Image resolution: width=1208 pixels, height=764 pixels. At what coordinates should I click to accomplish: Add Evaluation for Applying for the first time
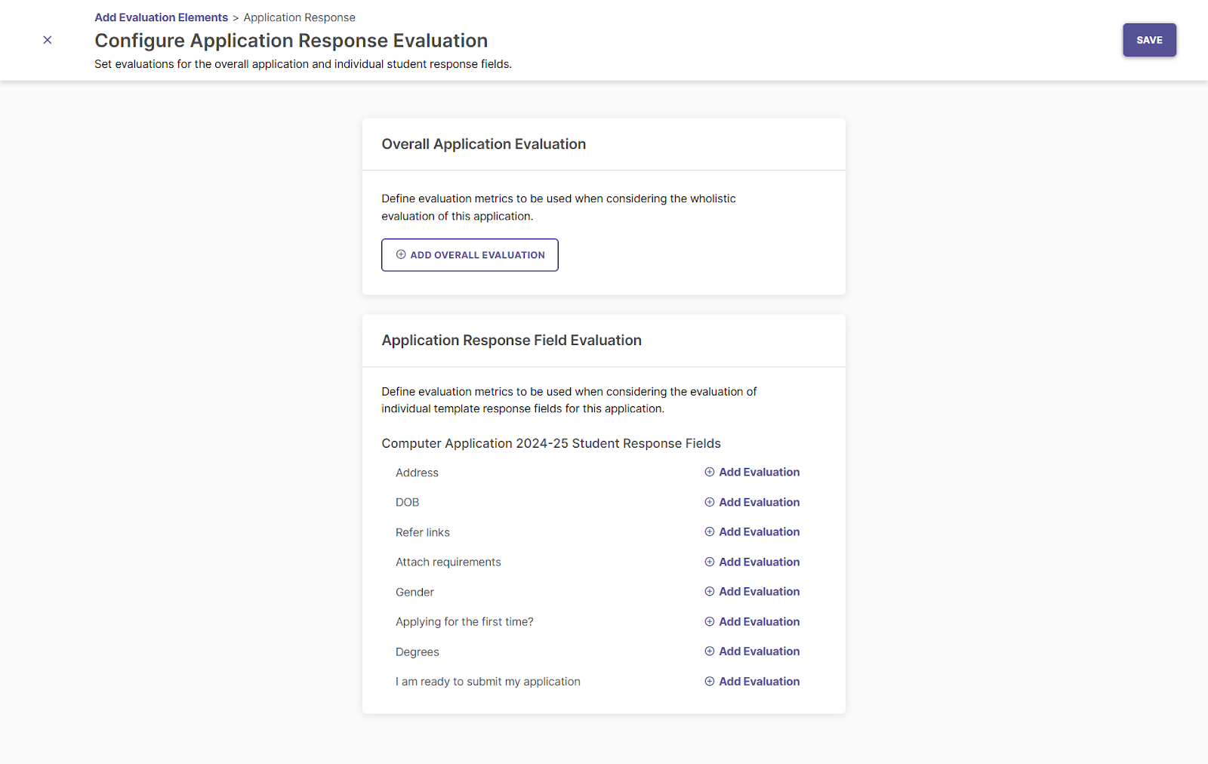pos(752,621)
